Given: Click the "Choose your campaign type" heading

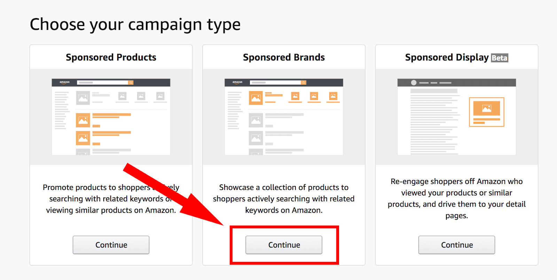Looking at the screenshot, I should [135, 25].
